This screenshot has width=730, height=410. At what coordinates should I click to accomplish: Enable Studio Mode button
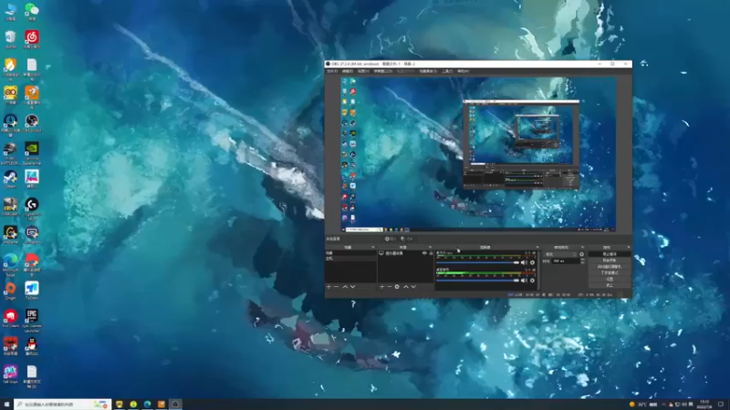610,272
